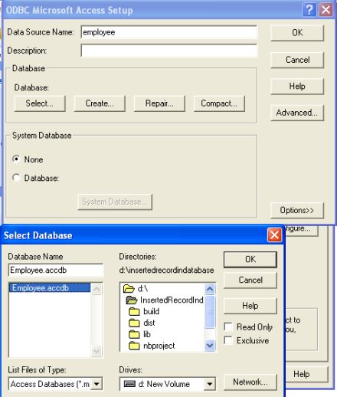This screenshot has width=337, height=397.
Task: Click the Description input field
Action: click(x=169, y=51)
